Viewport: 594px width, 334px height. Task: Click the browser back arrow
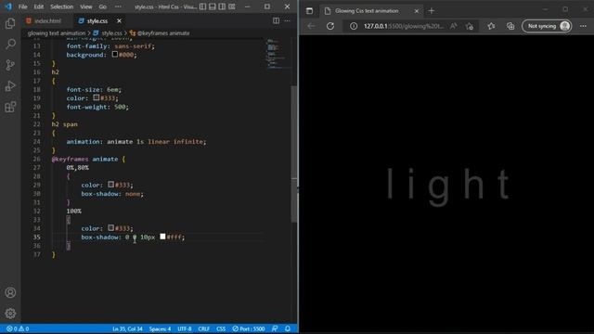click(x=312, y=26)
